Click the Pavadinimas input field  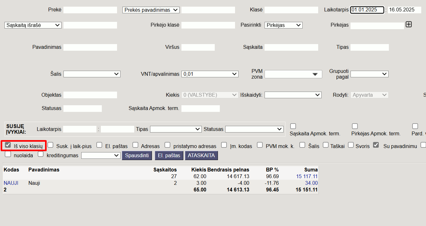pos(90,47)
